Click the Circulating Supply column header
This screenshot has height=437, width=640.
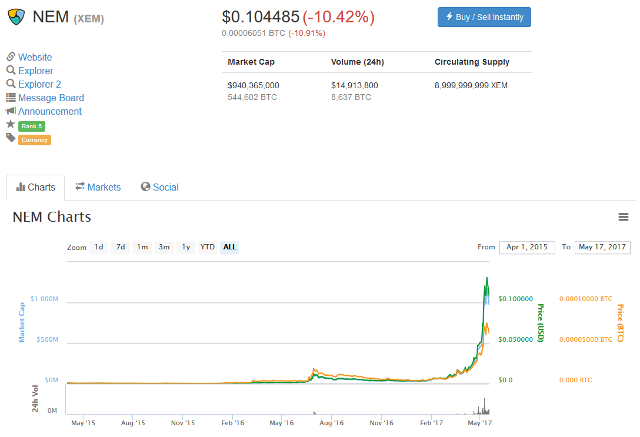click(x=472, y=62)
